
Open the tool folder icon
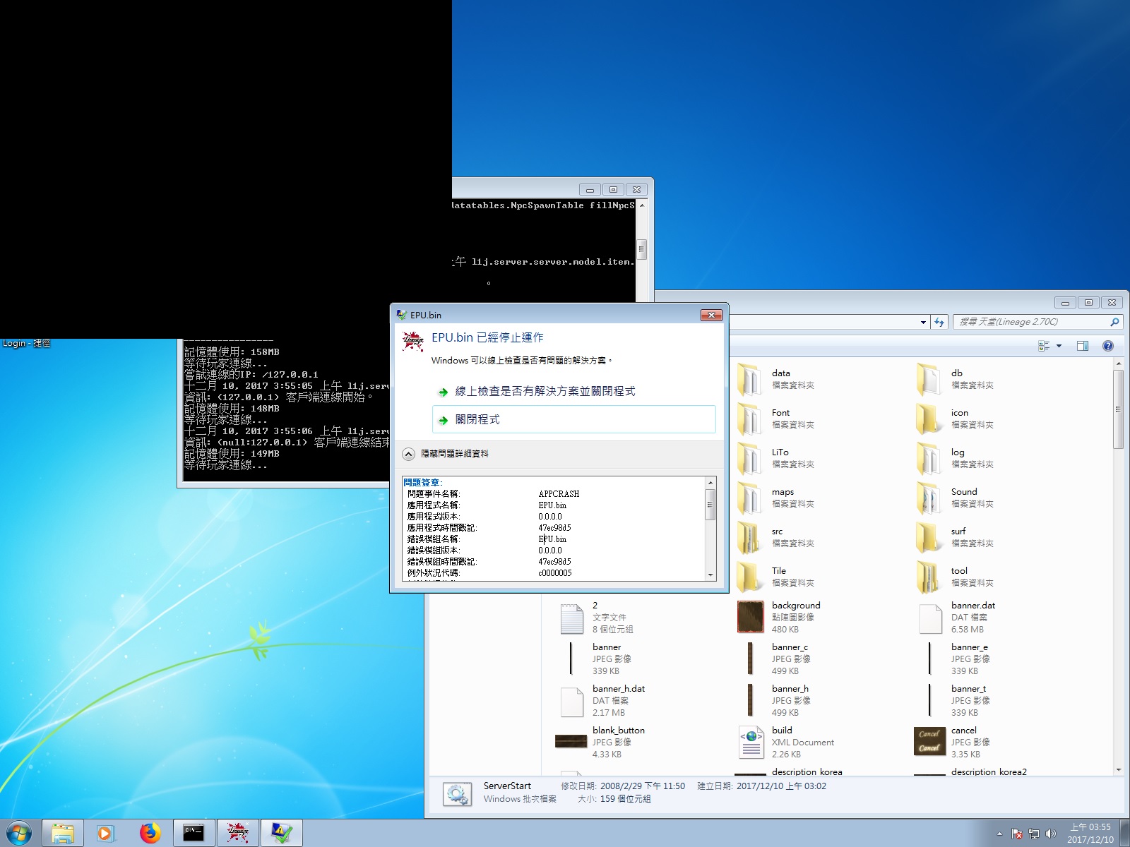(x=929, y=577)
